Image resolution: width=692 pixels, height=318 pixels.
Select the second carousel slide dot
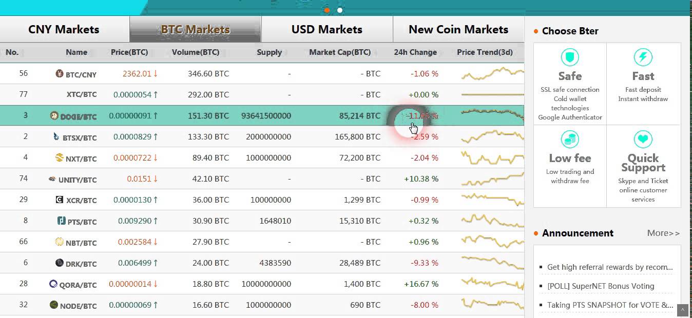[340, 10]
